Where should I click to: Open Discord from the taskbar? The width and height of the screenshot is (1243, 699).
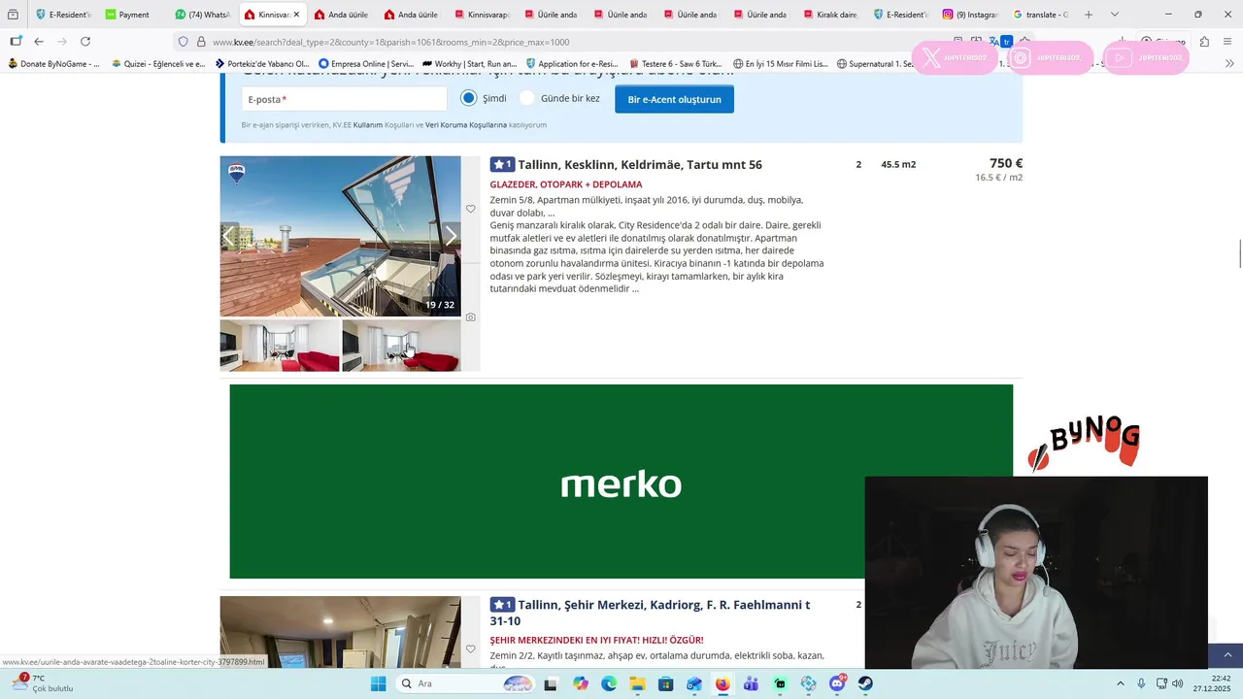tap(837, 683)
